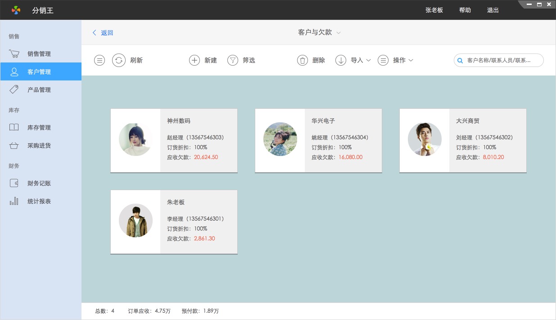Select the 产品管理 tag icon
Viewport: 556px width, 320px height.
click(x=14, y=90)
